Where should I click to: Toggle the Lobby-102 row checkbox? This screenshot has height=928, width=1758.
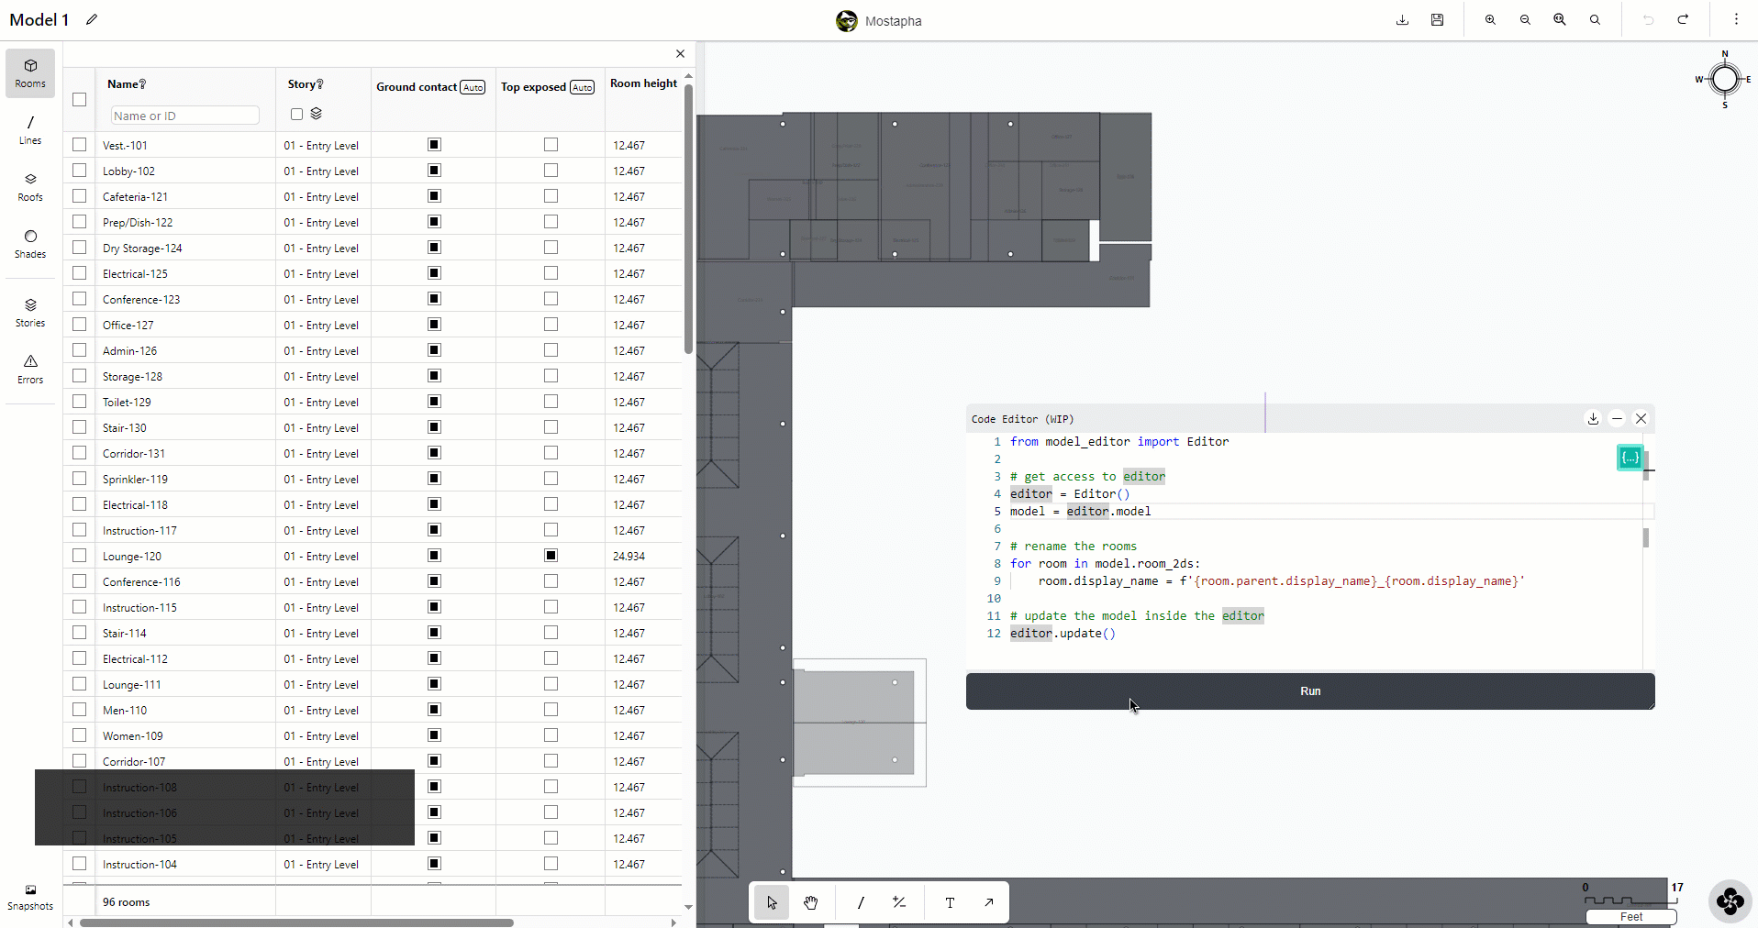[x=80, y=171]
